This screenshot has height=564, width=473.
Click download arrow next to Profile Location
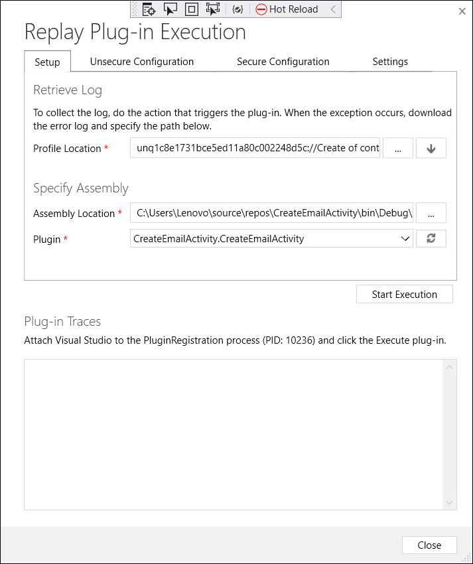pos(431,148)
